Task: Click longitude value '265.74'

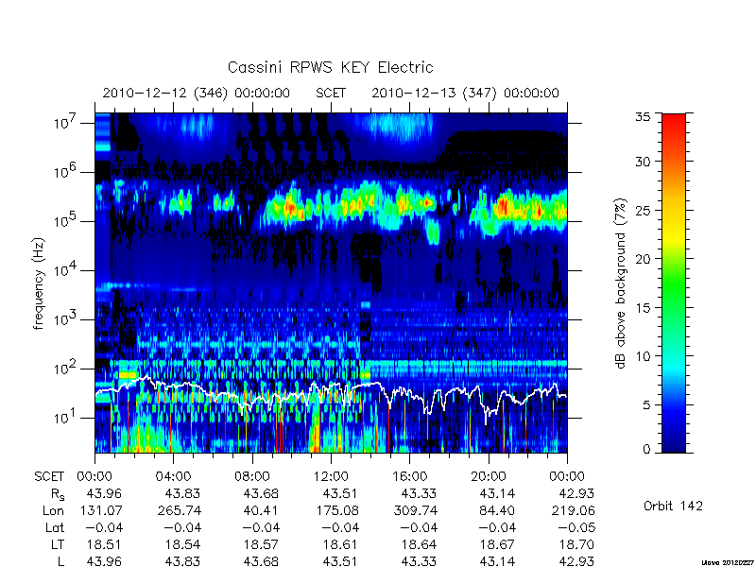Action: [x=180, y=510]
